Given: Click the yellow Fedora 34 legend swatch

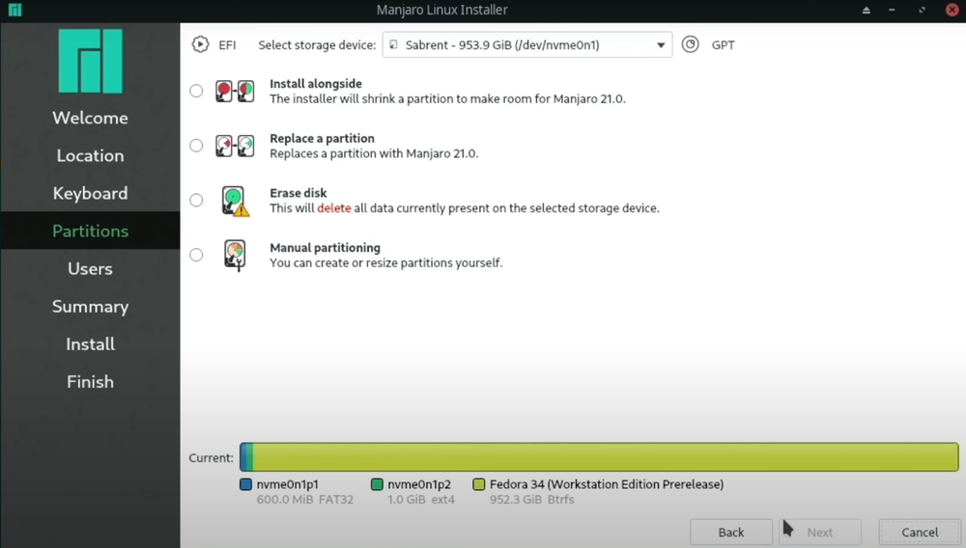Looking at the screenshot, I should [479, 484].
